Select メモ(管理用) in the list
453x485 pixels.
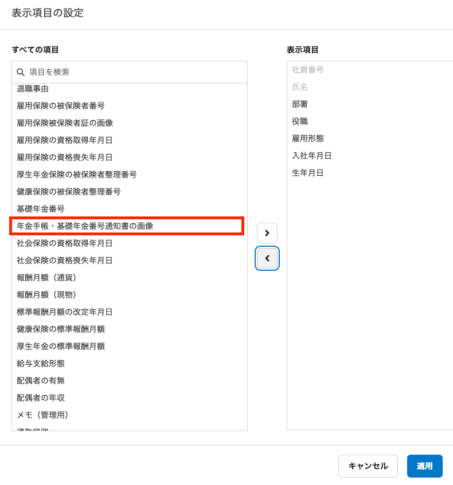pos(130,415)
